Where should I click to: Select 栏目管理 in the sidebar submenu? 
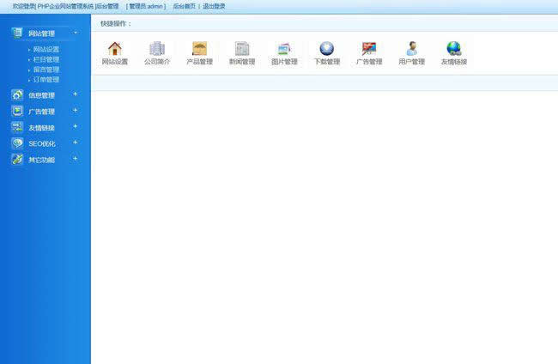coord(46,60)
